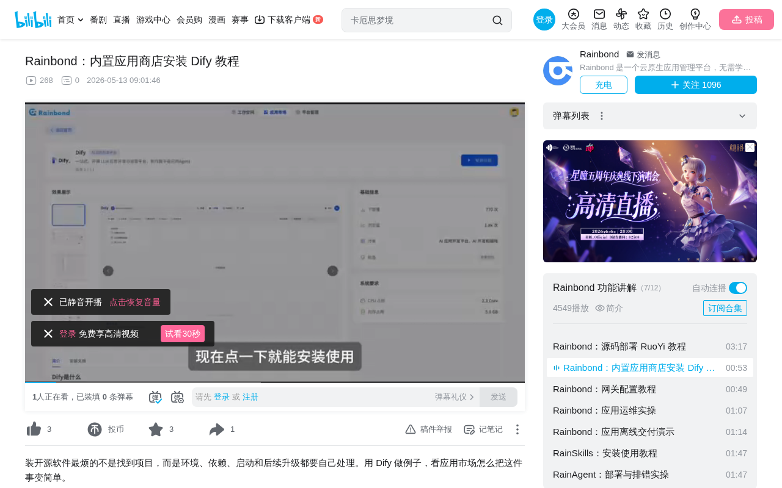Open the 漫画 nav item
Viewport: 782px width, 488px height.
(217, 20)
